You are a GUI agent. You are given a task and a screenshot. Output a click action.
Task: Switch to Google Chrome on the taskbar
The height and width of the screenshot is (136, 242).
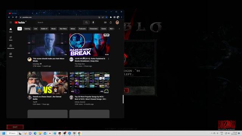tap(79, 133)
